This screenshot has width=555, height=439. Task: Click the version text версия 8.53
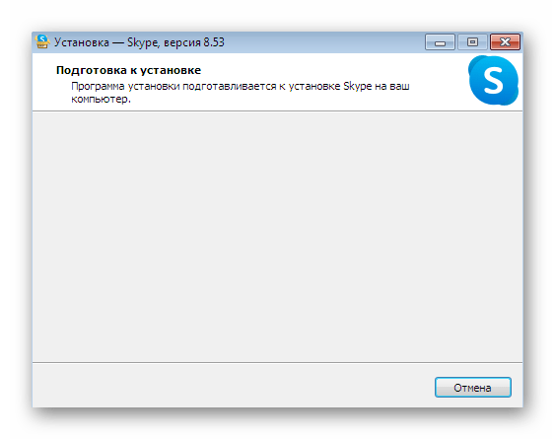(x=193, y=42)
